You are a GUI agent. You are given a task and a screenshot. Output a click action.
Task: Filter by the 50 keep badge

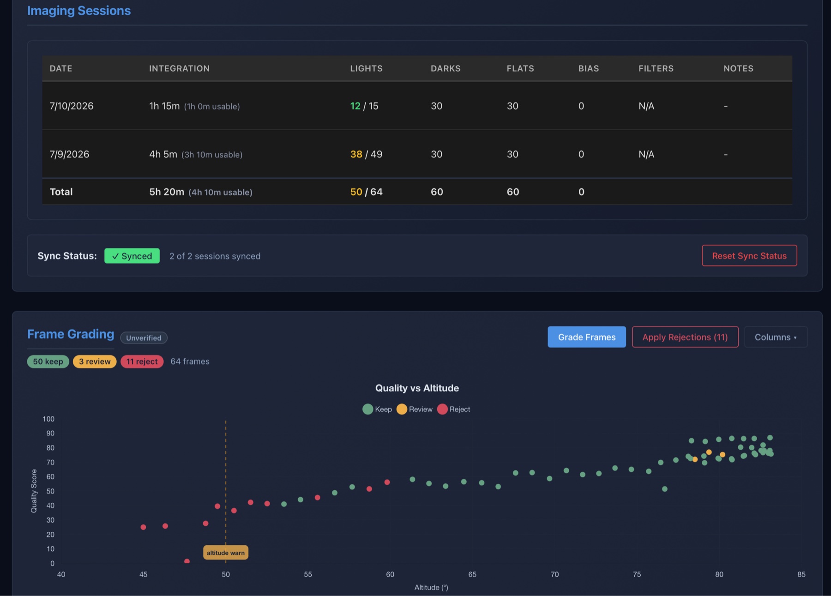click(x=48, y=361)
